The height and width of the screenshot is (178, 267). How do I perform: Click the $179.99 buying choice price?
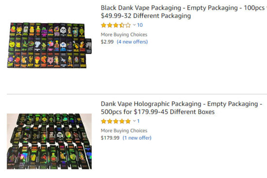coord(110,138)
